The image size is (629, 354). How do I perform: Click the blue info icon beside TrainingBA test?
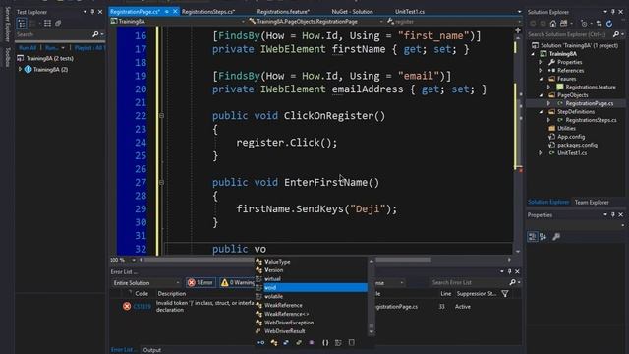click(x=29, y=70)
